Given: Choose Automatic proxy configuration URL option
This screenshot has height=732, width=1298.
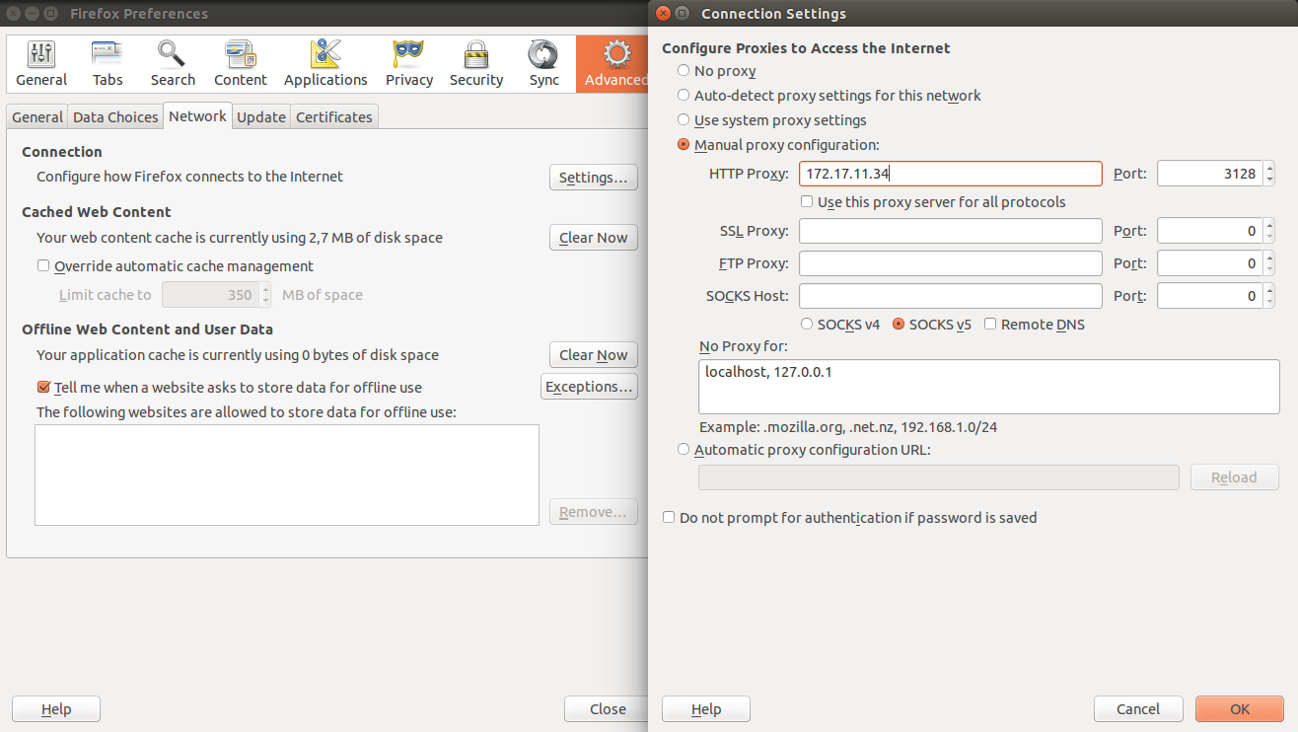Looking at the screenshot, I should point(684,450).
